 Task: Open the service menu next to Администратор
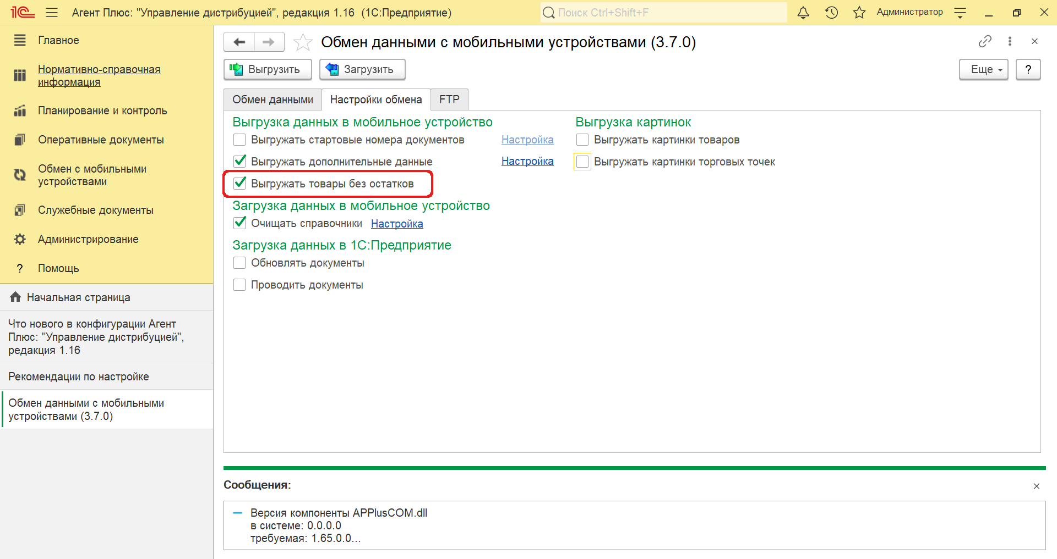pos(960,12)
